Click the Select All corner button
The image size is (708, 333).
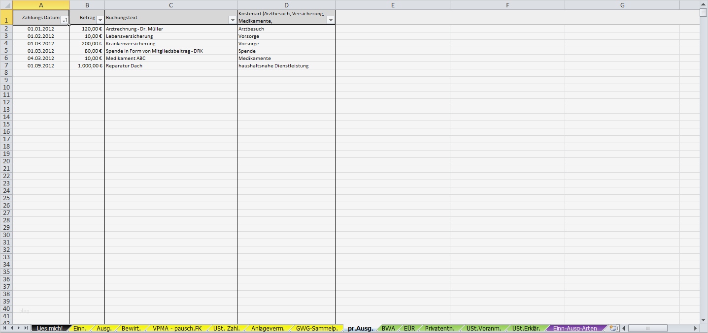coord(7,4)
